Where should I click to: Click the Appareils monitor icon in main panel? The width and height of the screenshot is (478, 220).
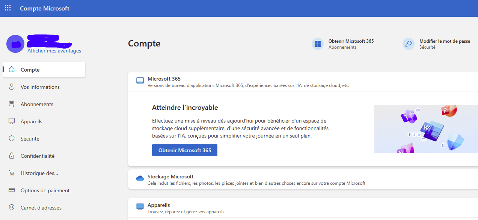[140, 207]
